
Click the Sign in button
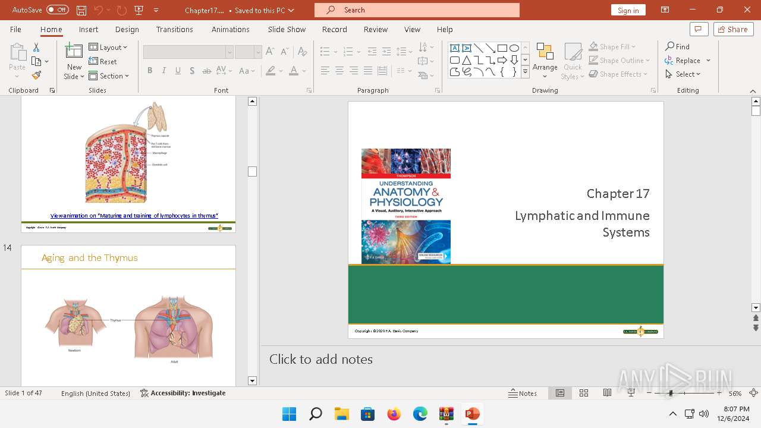(x=628, y=10)
